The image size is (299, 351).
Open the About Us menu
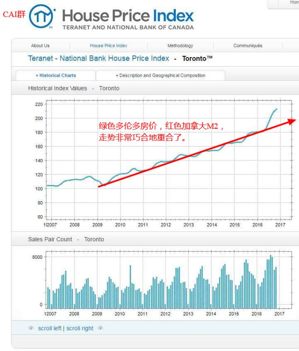40,46
